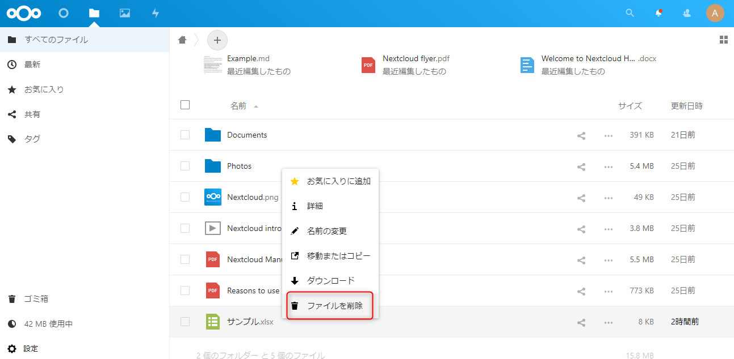
Task: Choose 移動またはコピー in context menu
Action: coord(330,256)
